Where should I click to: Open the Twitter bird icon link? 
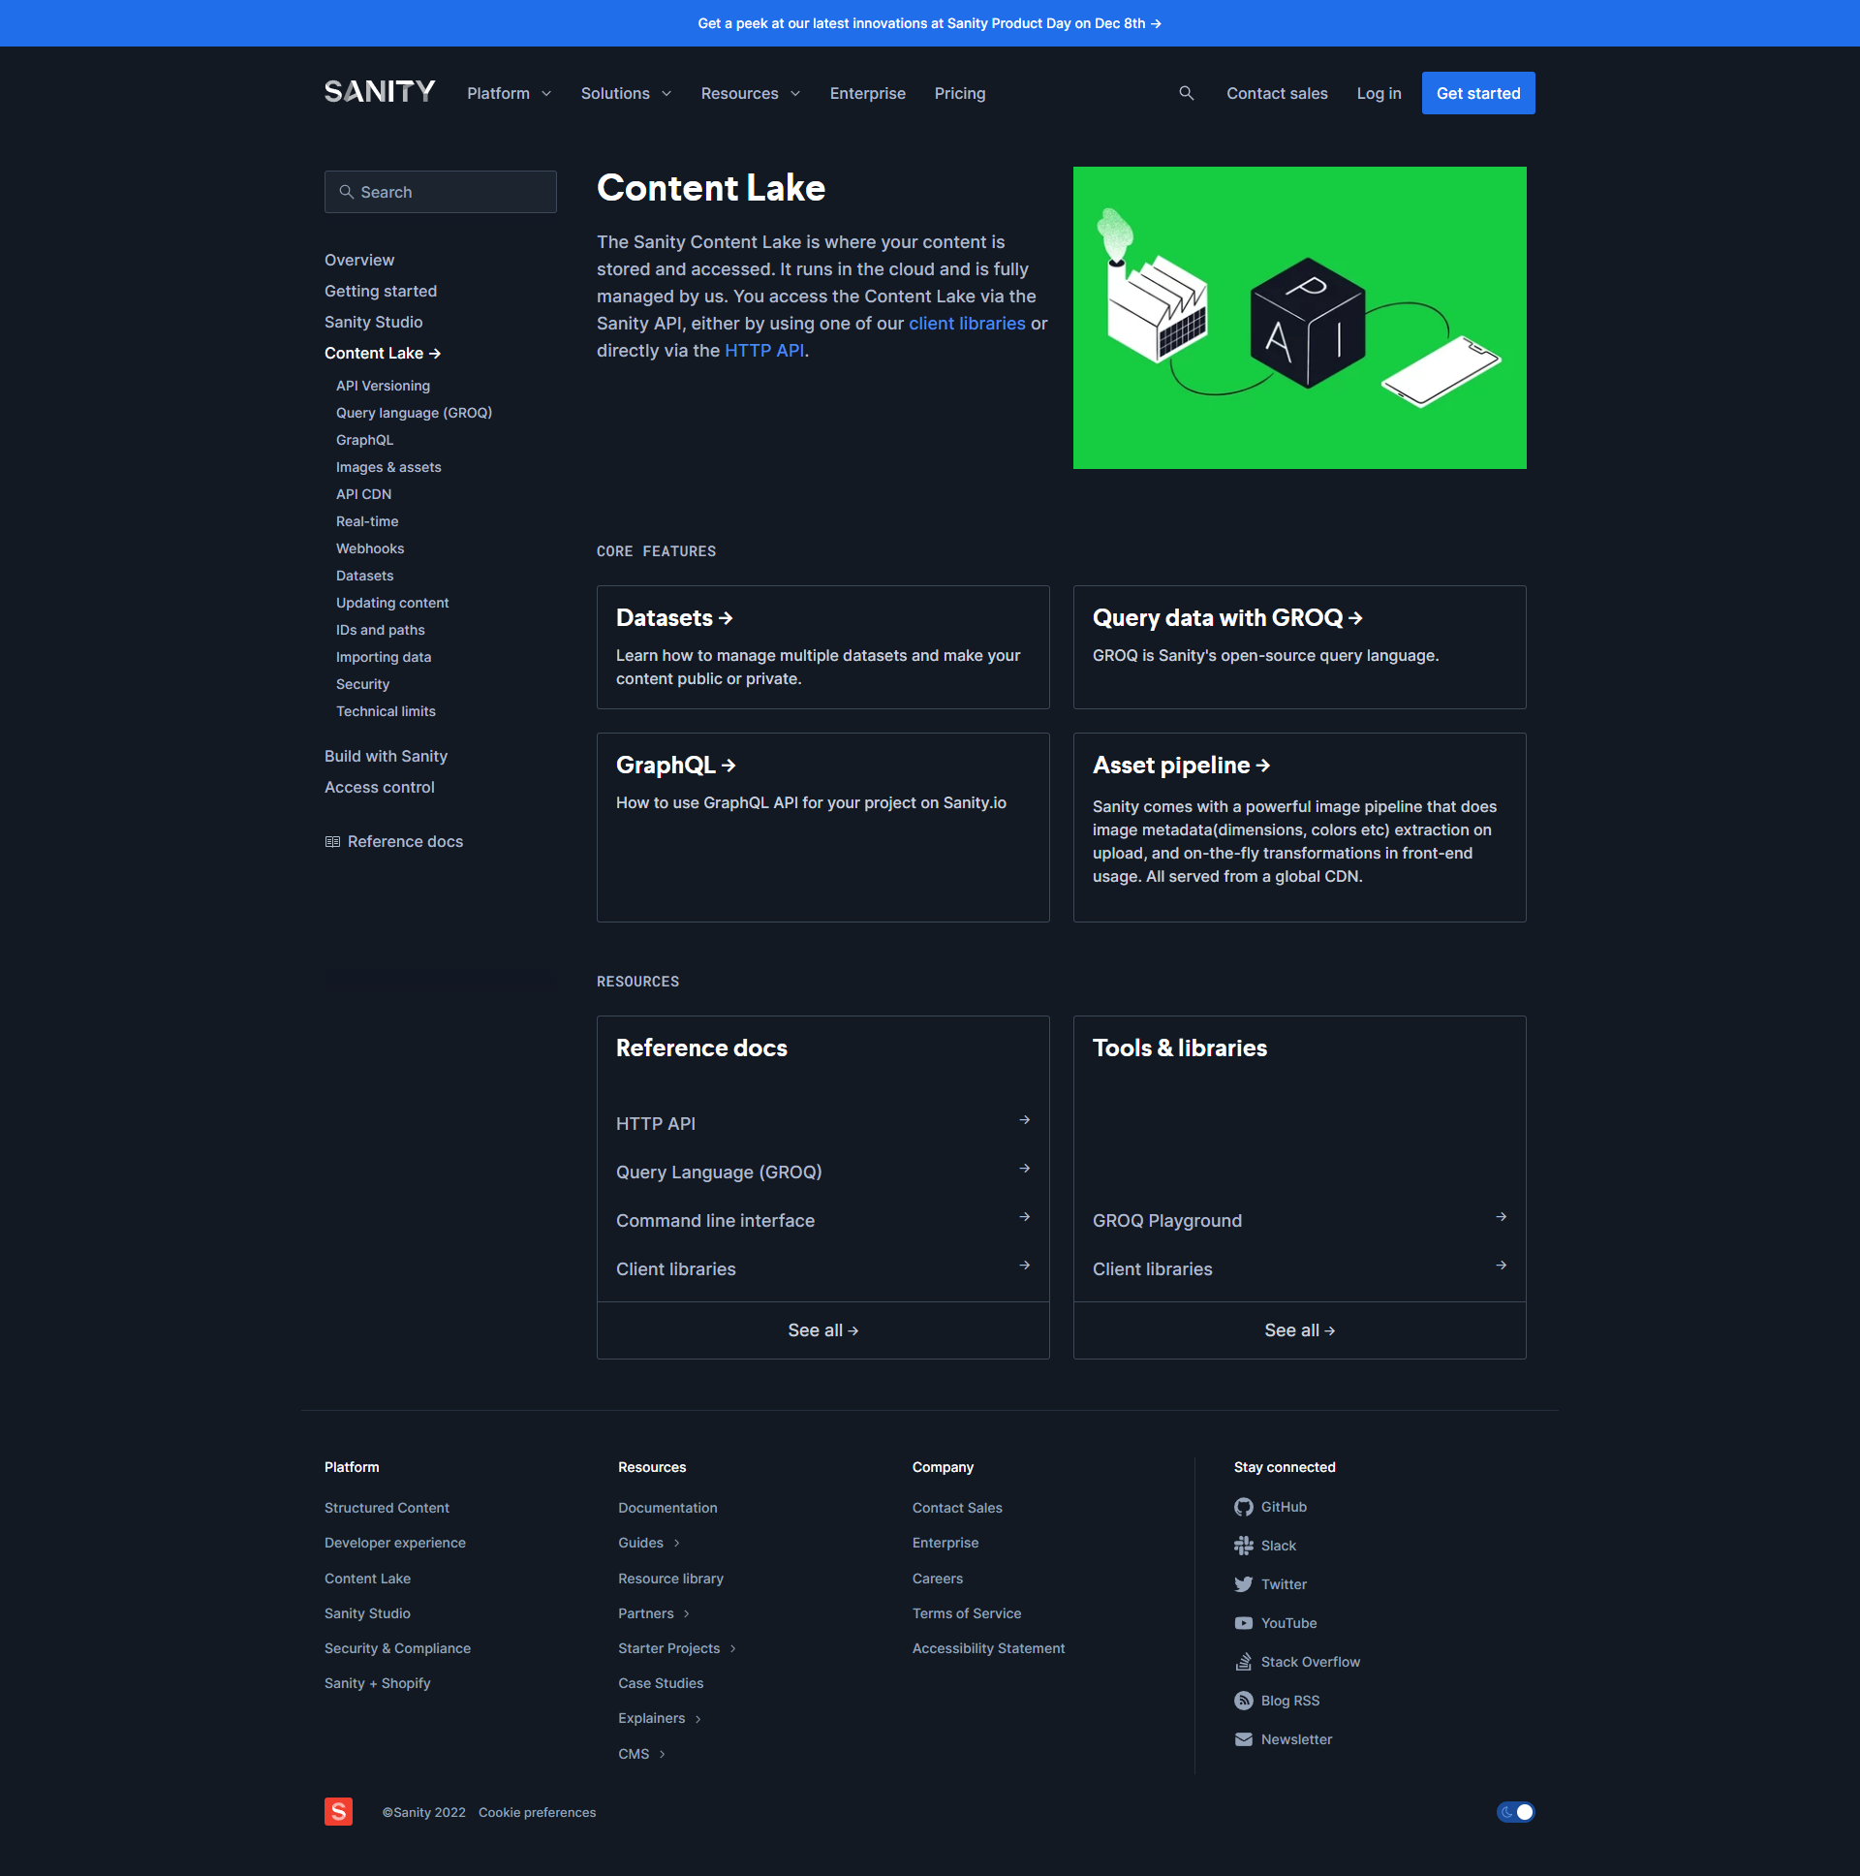[x=1243, y=1584]
